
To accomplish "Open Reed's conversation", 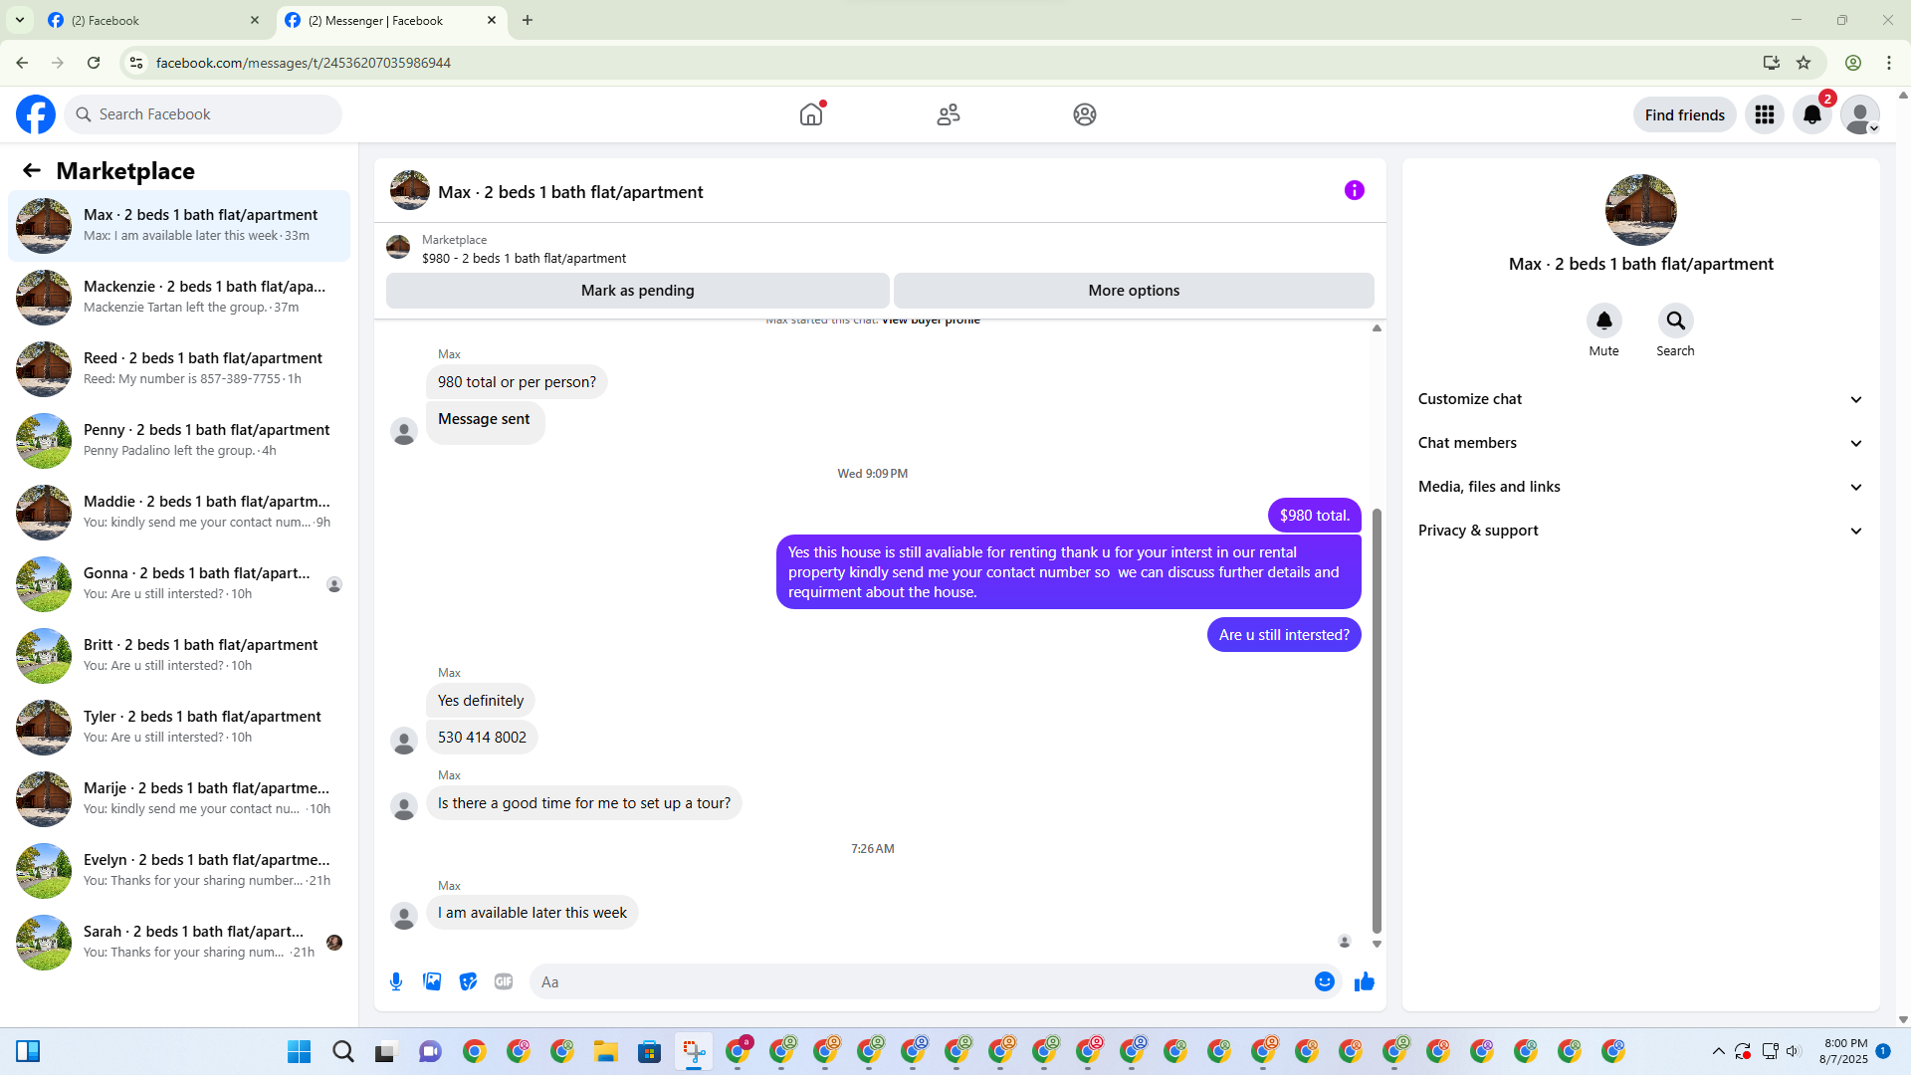I will (179, 368).
